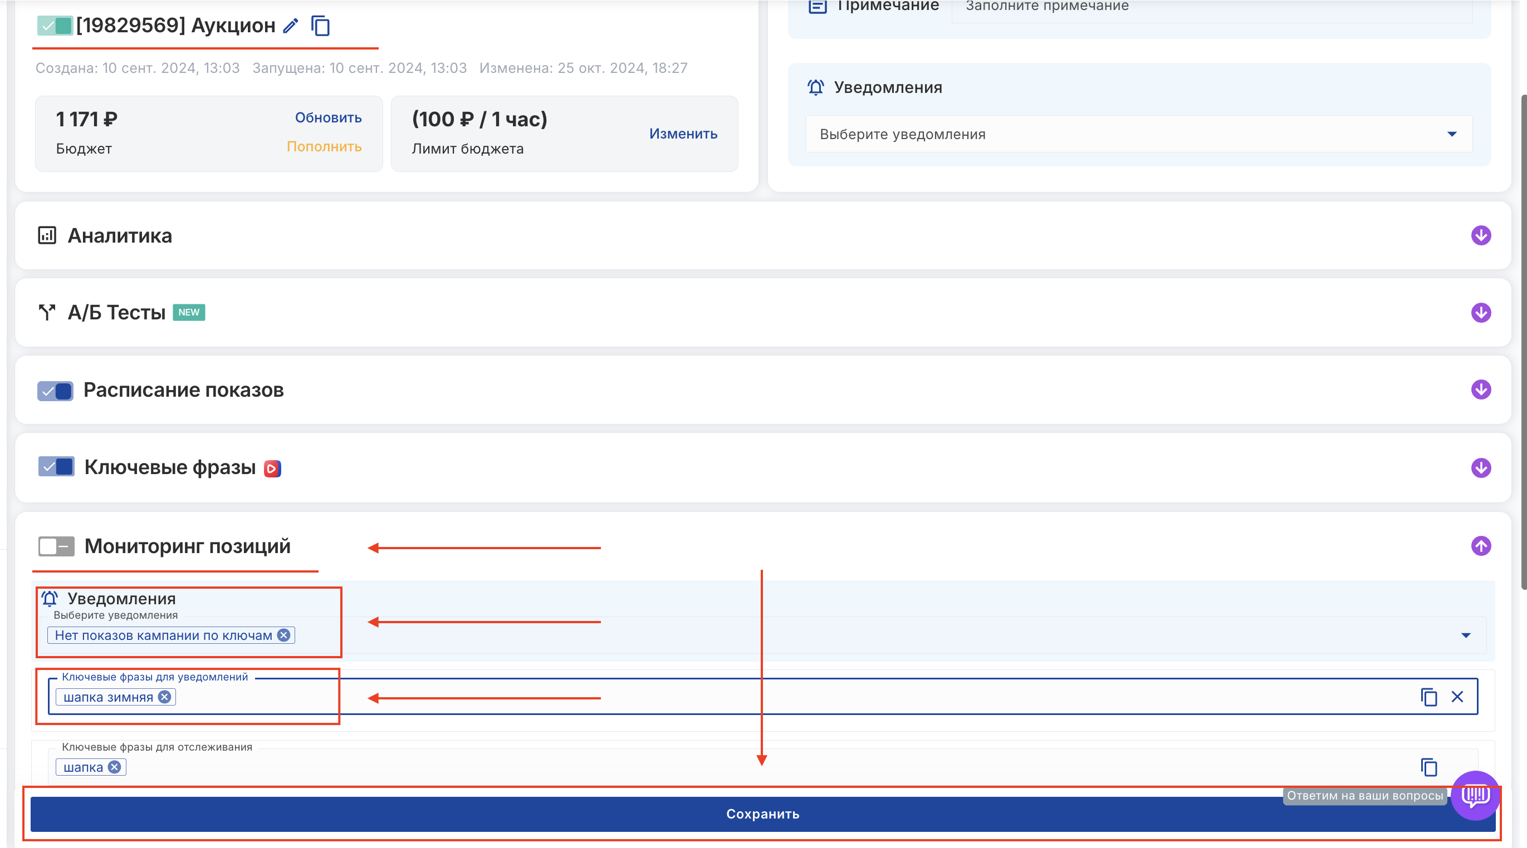Viewport: 1527px width, 848px height.
Task: Open the purple support chat bubble
Action: [x=1475, y=795]
